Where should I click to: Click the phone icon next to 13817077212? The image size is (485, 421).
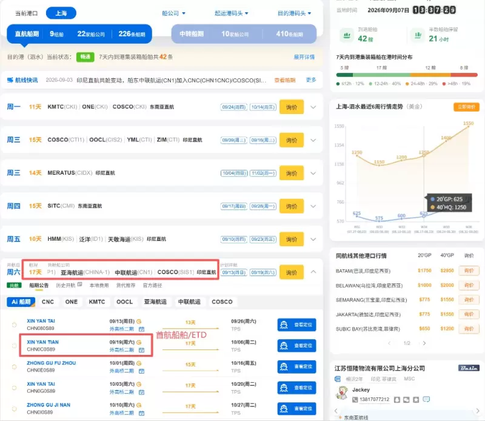point(355,400)
